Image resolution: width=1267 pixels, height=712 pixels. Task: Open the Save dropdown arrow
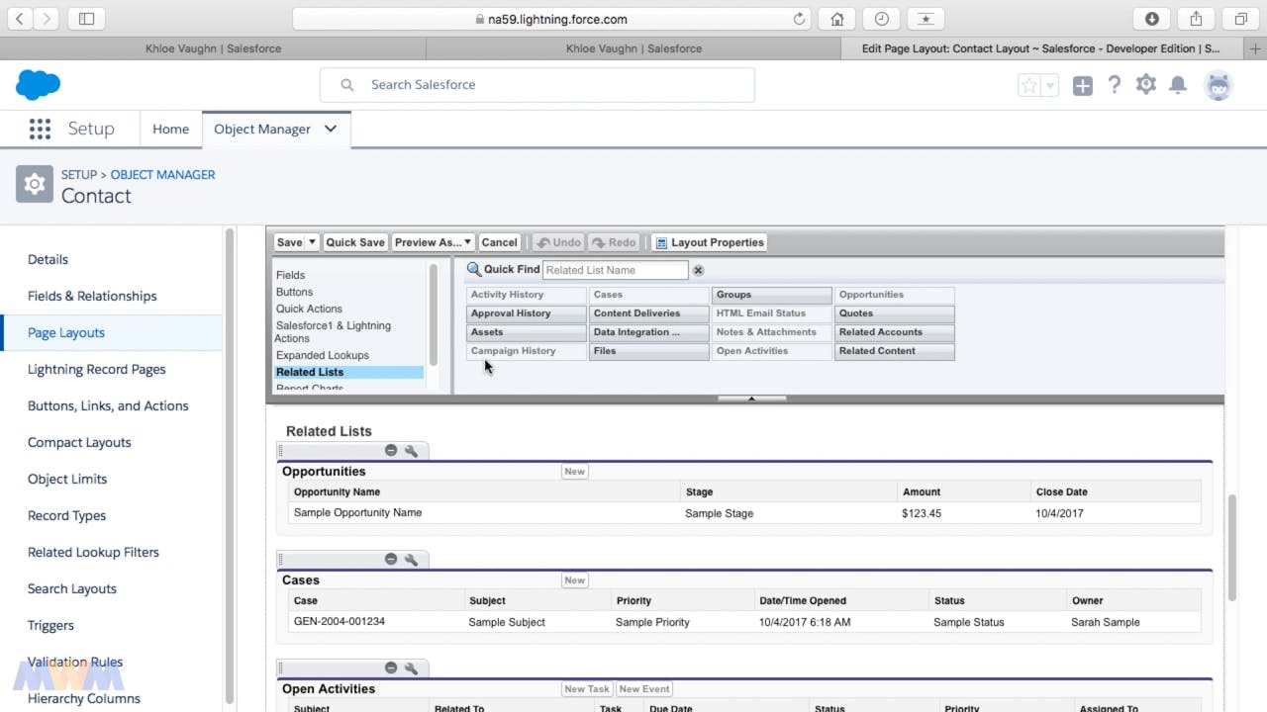[312, 242]
